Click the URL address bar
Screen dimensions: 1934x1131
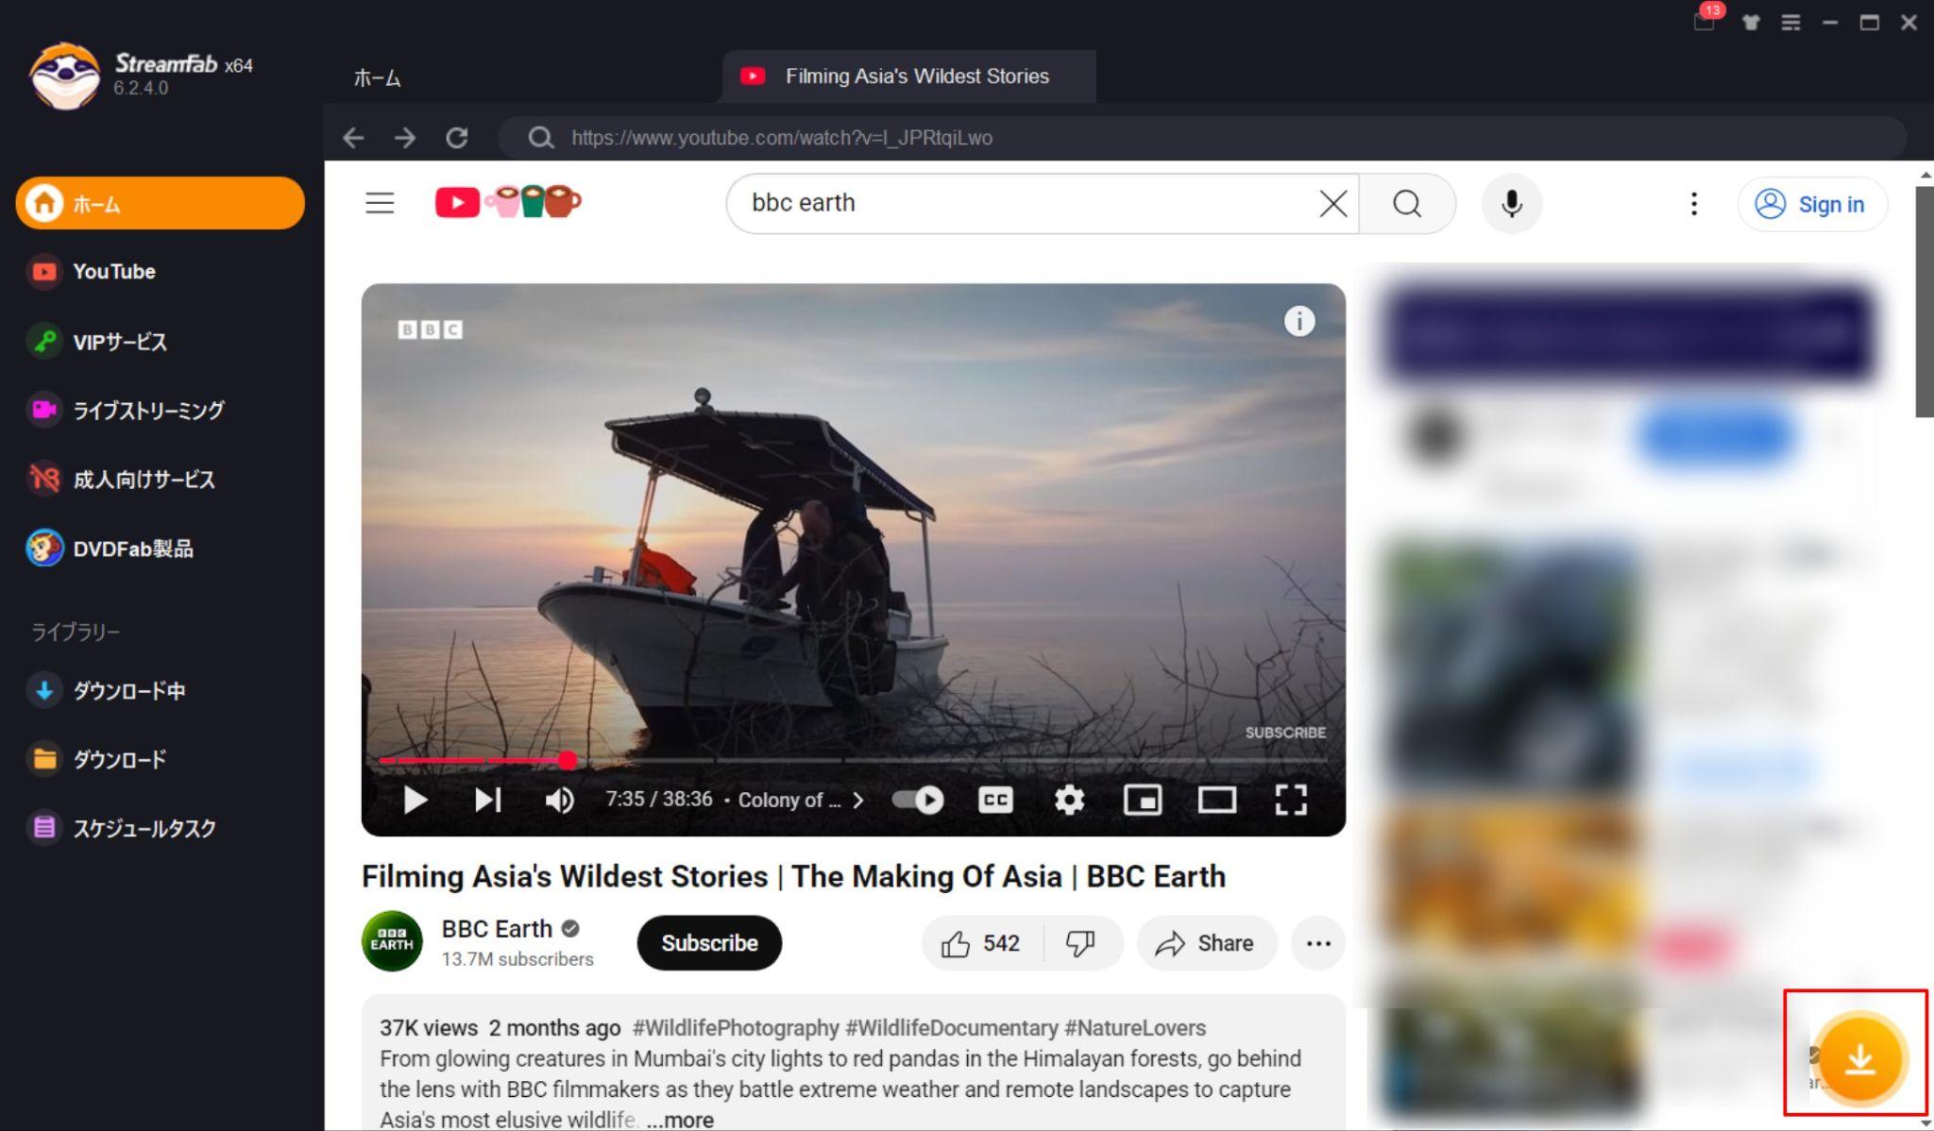pyautogui.click(x=1201, y=138)
